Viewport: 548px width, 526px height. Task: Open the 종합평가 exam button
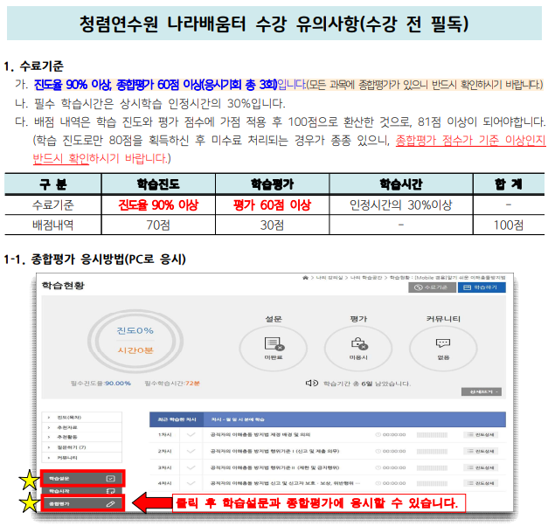pos(82,503)
